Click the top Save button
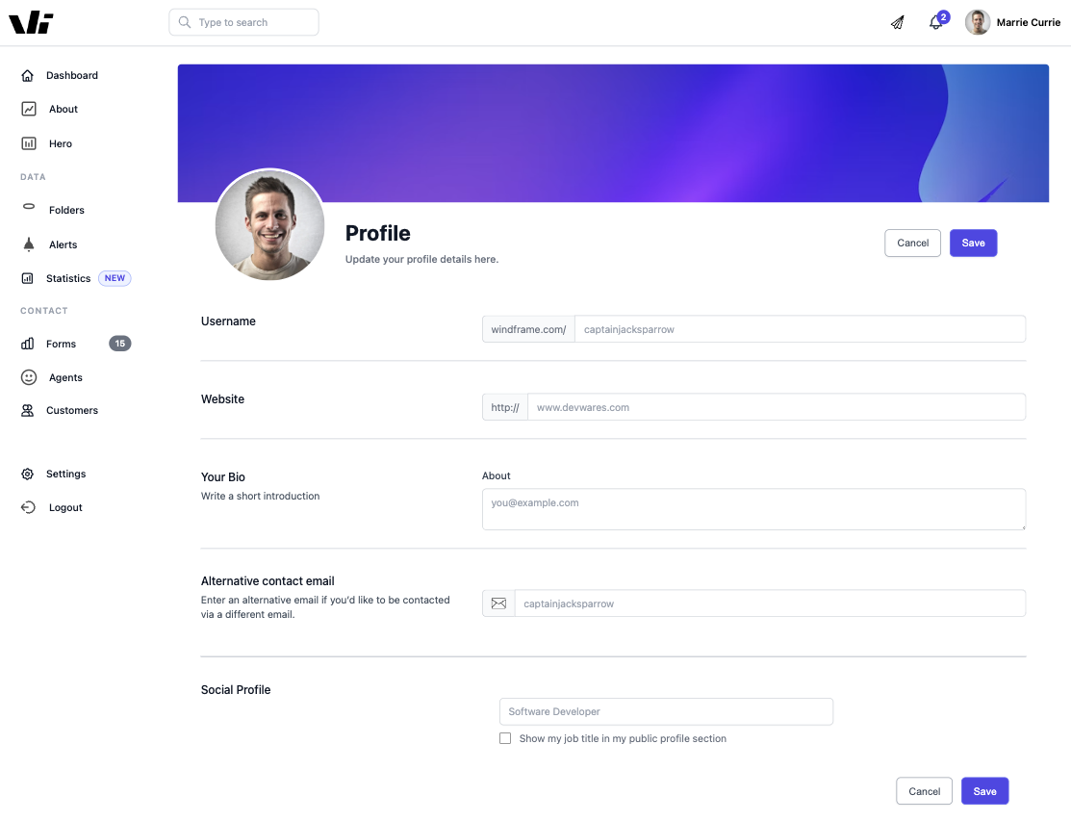The image size is (1071, 821). 973,244
